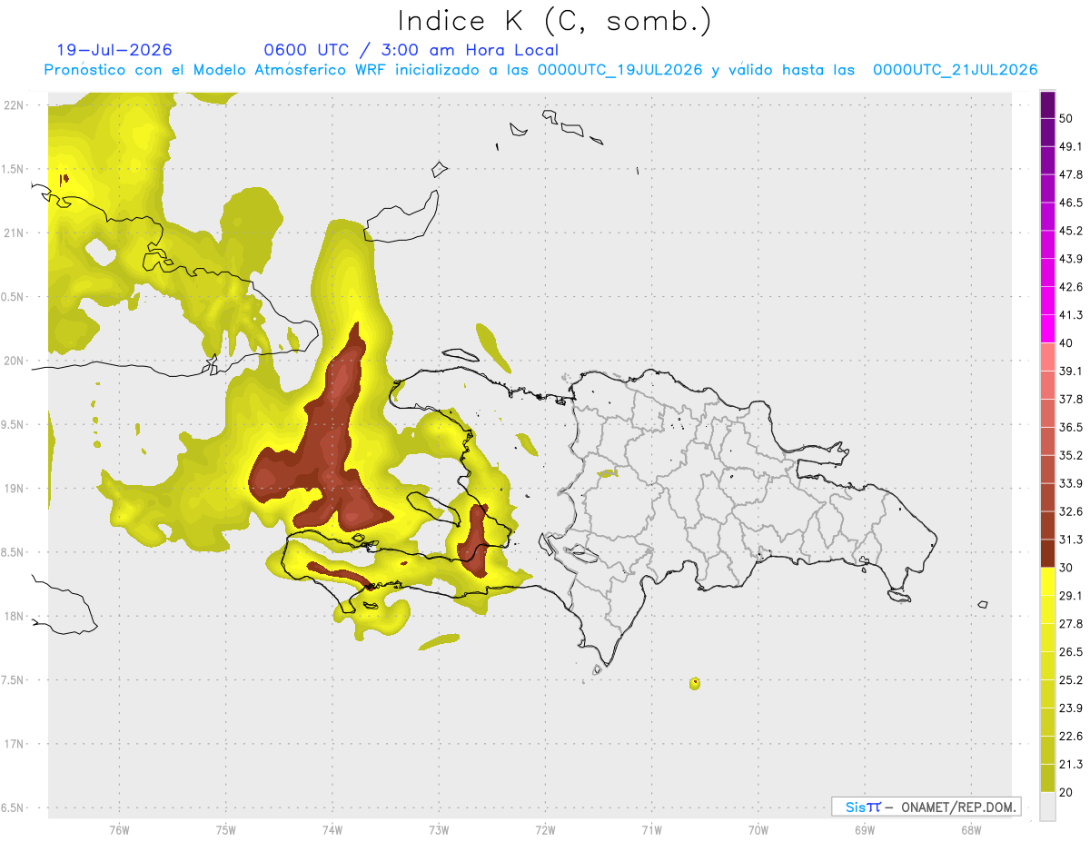Click the dark purple legend swatch above 50
This screenshot has height=842, width=1090.
1047,104
